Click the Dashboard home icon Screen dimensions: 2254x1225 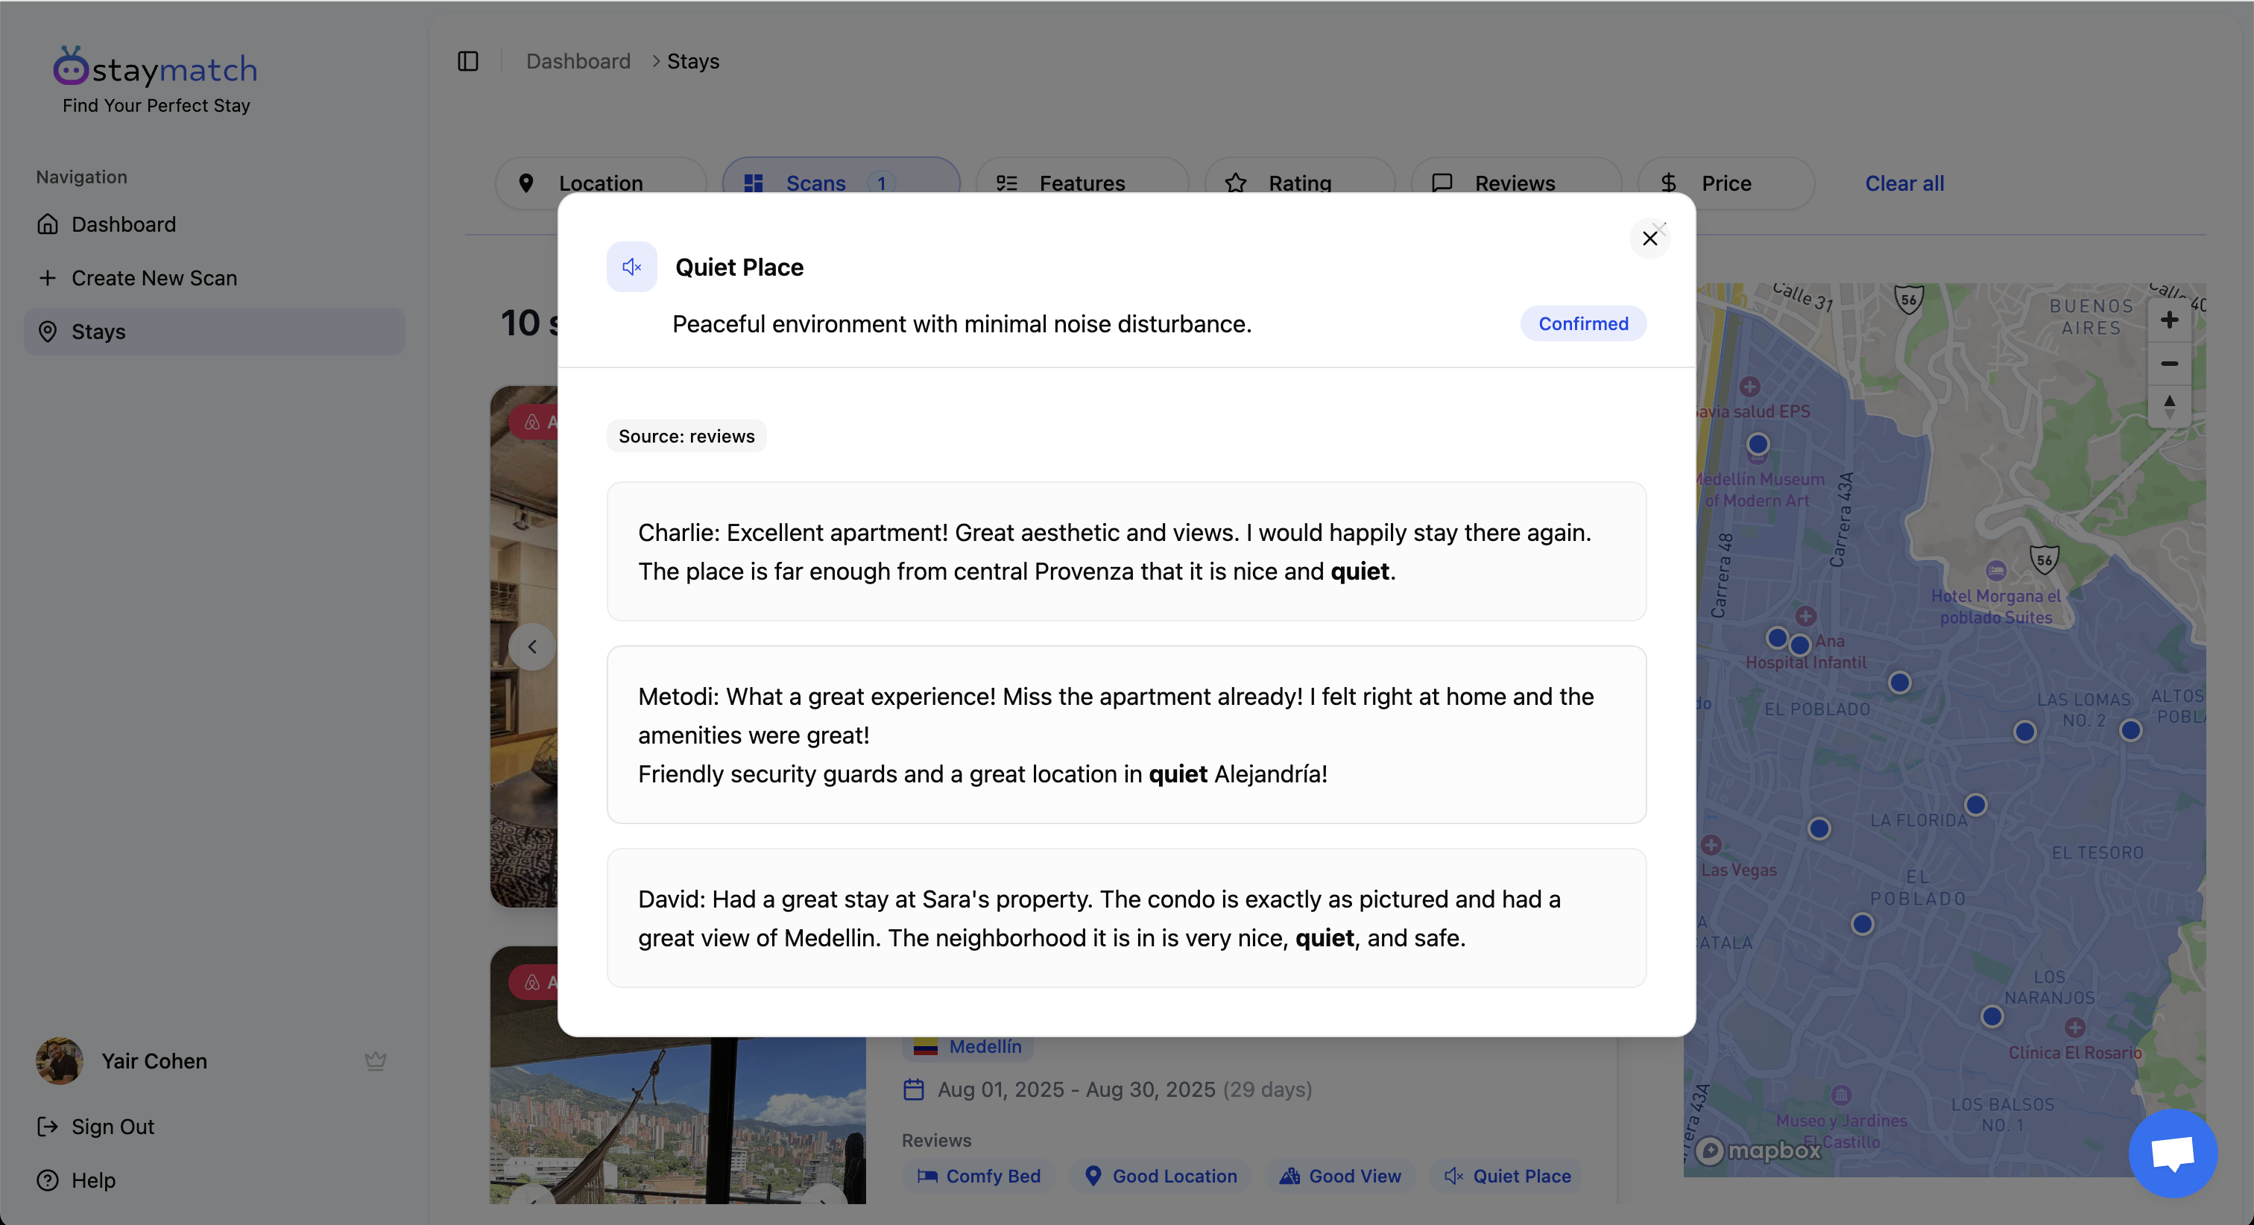[47, 224]
